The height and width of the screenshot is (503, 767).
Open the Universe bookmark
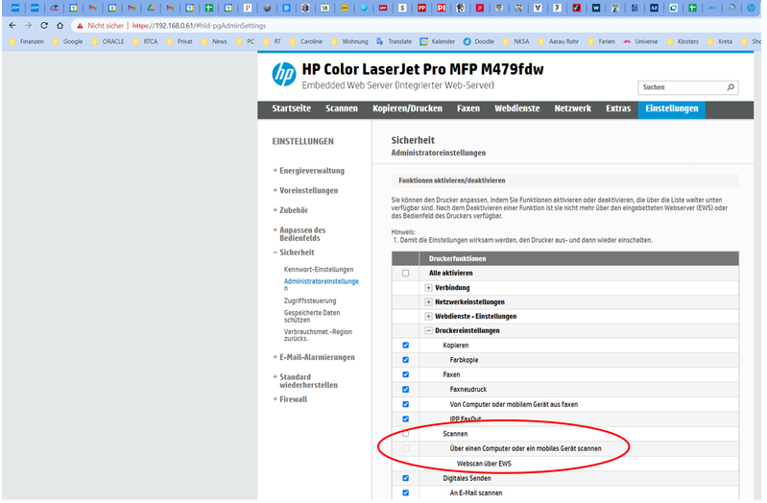tap(640, 41)
